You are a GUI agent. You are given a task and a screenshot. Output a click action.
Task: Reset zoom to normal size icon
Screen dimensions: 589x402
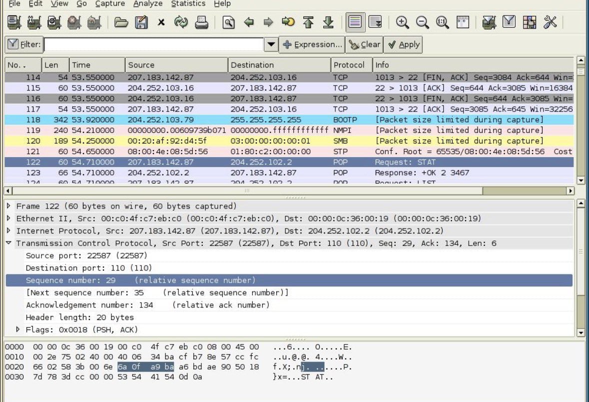[443, 22]
